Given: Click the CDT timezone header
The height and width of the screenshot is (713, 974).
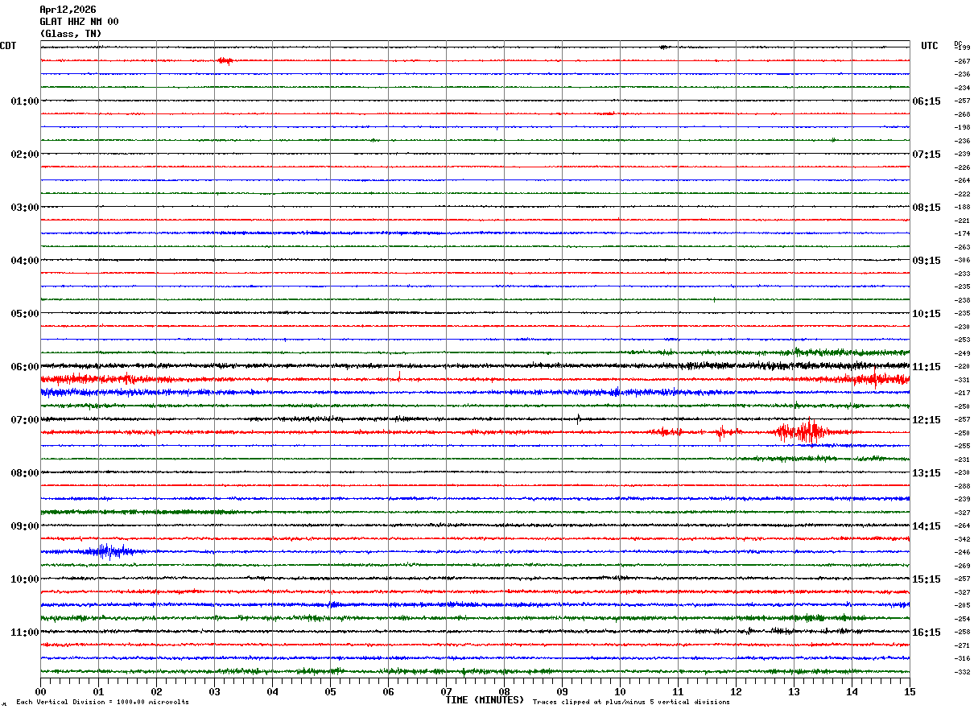Looking at the screenshot, I should pyautogui.click(x=8, y=46).
